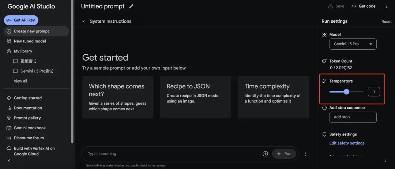Image resolution: width=395 pixels, height=169 pixels.
Task: Open My library in sidebar
Action: [x=23, y=51]
